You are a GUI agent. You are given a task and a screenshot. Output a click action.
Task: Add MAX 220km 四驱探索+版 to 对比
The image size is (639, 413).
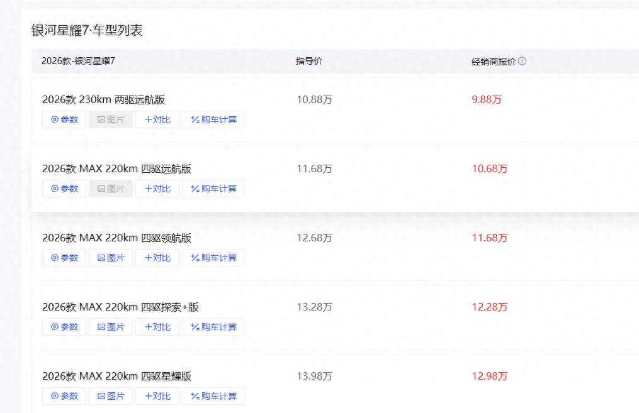click(157, 327)
